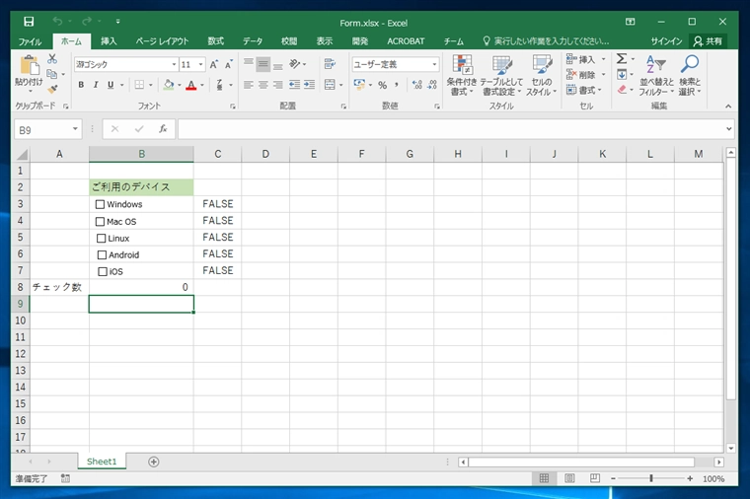750x499 pixels.
Task: Check the iOS checkbox
Action: [x=103, y=271]
